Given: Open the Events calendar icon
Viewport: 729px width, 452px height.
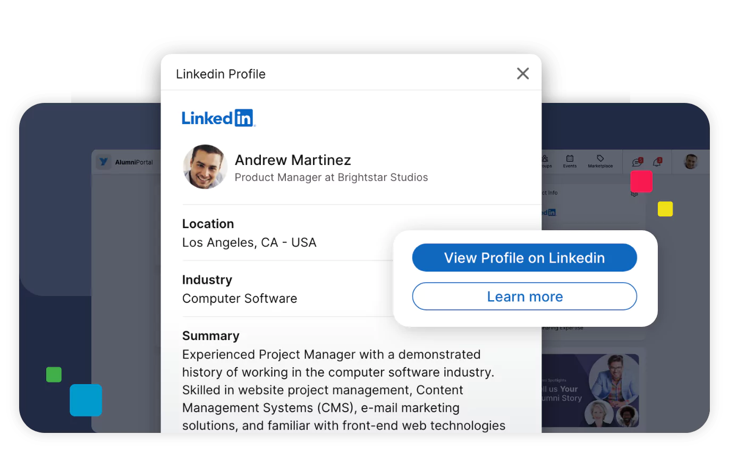Looking at the screenshot, I should click(x=570, y=158).
